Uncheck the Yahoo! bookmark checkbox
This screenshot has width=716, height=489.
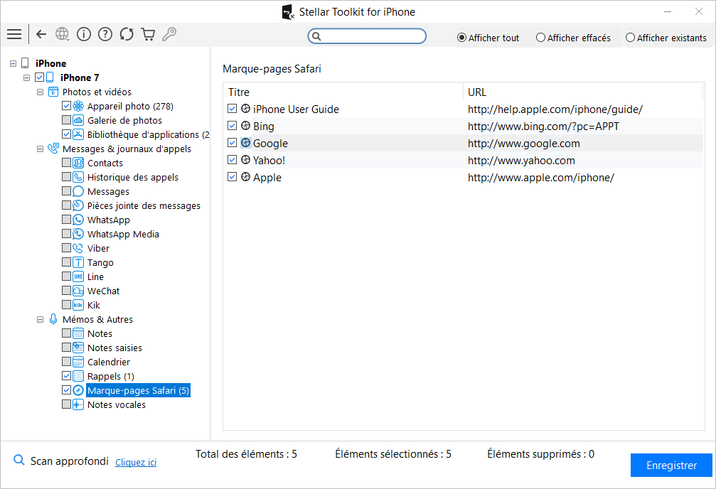coord(232,160)
